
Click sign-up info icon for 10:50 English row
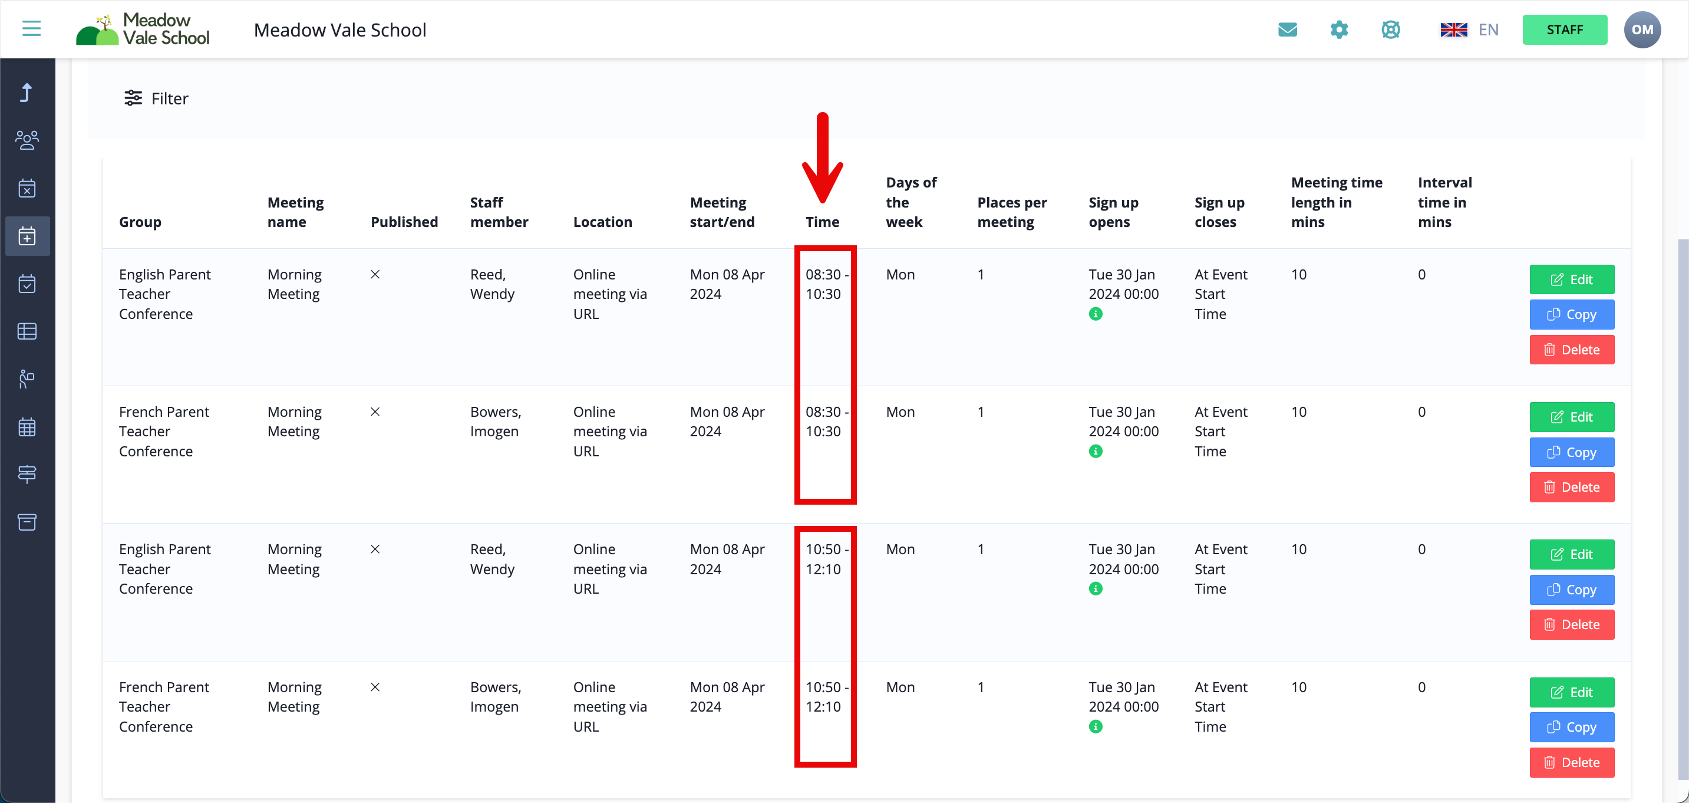click(1096, 589)
